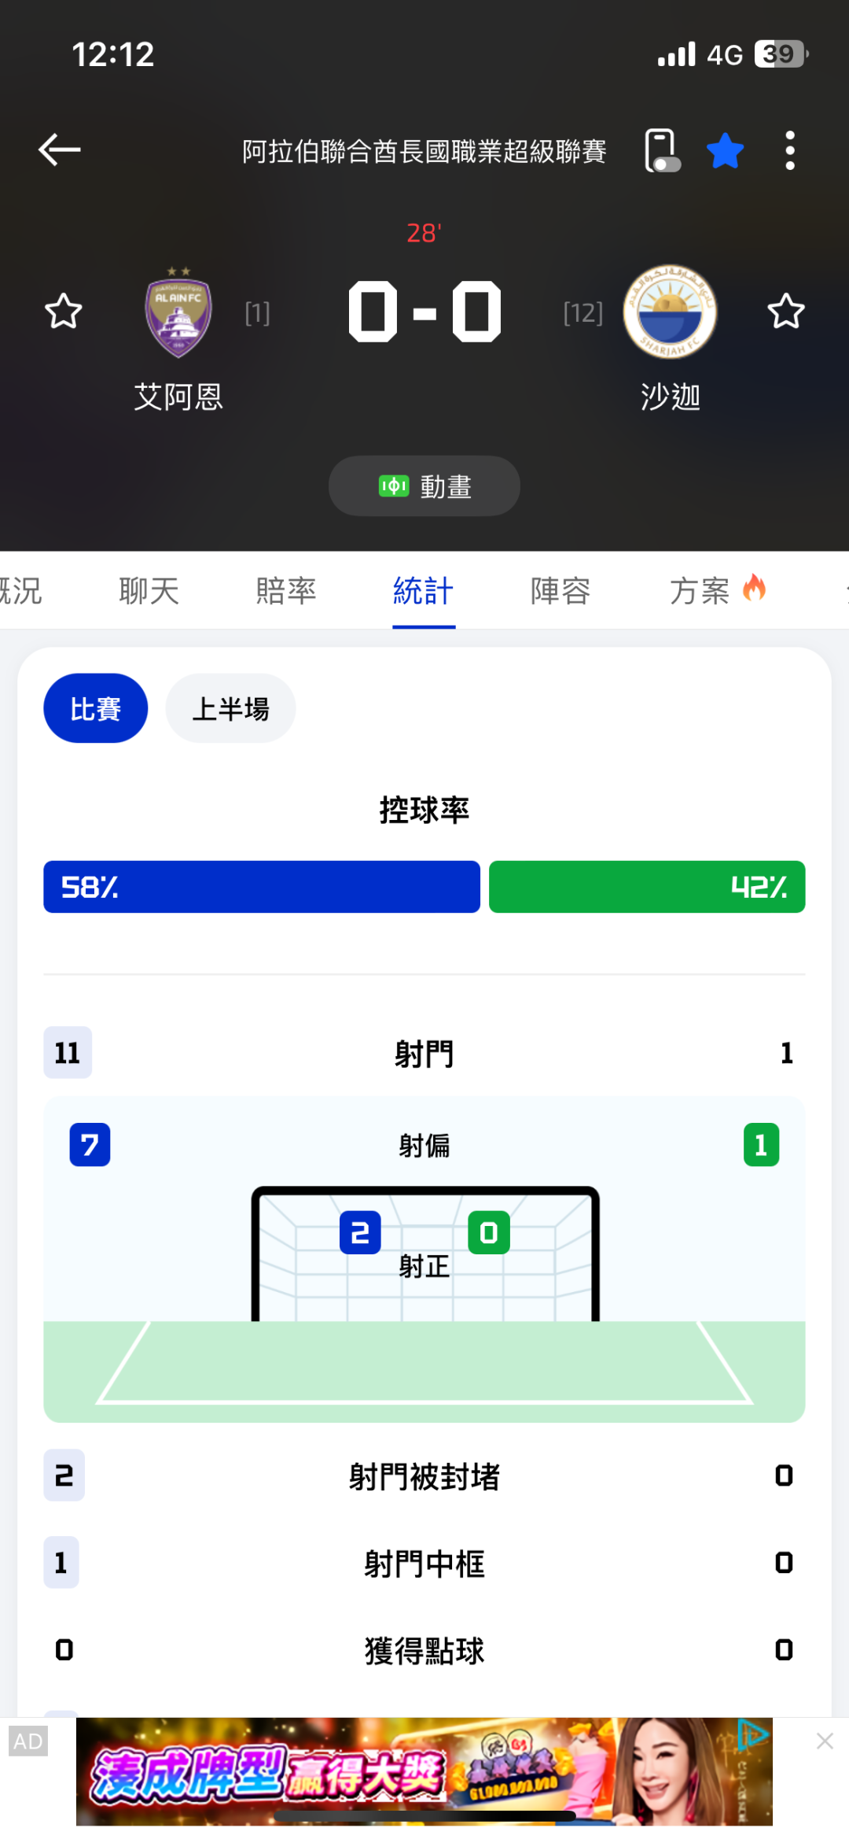Favorite the Sharjah team star
This screenshot has width=849, height=1839.
tap(785, 312)
